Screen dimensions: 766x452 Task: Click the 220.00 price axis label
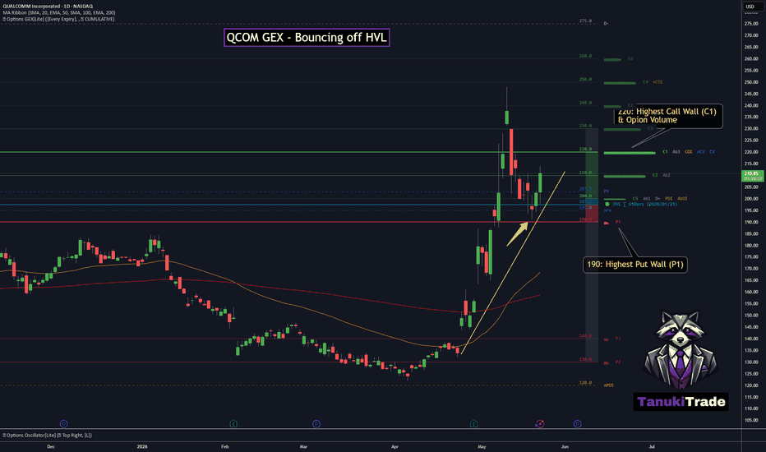tap(751, 152)
